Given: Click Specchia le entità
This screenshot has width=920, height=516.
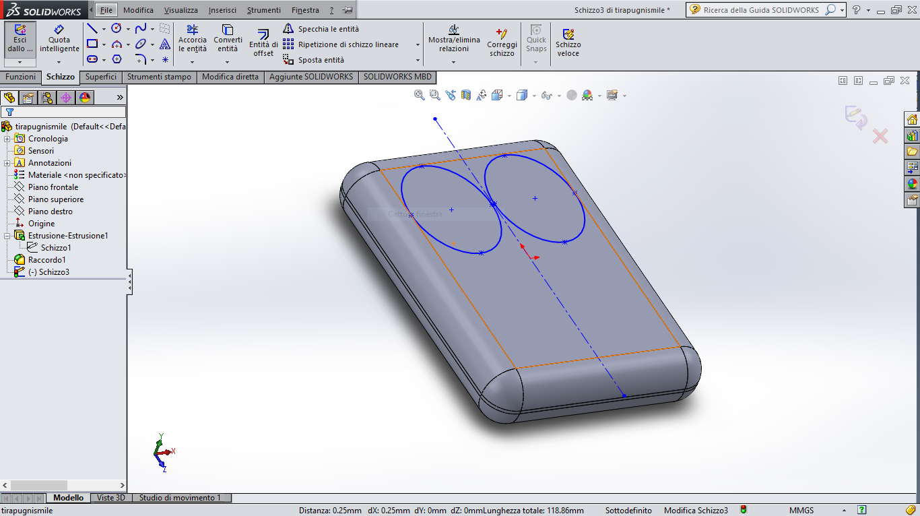Looking at the screenshot, I should point(321,29).
